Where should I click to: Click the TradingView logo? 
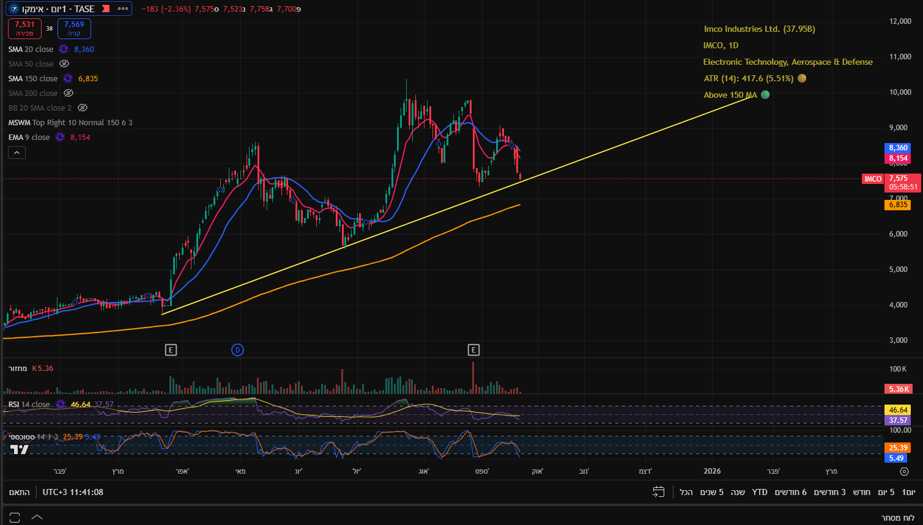coord(19,449)
